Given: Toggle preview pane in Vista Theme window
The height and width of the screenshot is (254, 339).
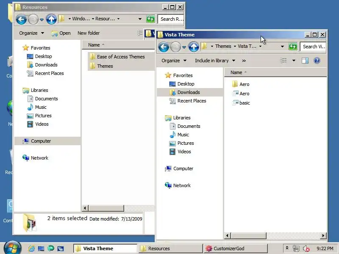Looking at the screenshot, I should (x=305, y=61).
